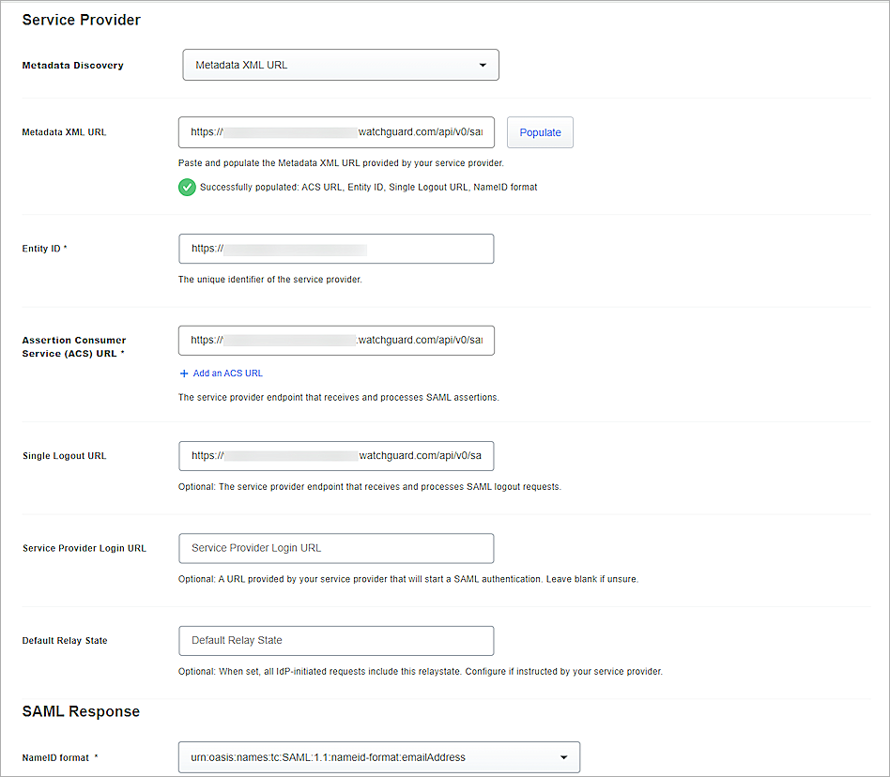Click the Service Provider section heading
Viewport: 890px width, 777px height.
click(x=81, y=20)
